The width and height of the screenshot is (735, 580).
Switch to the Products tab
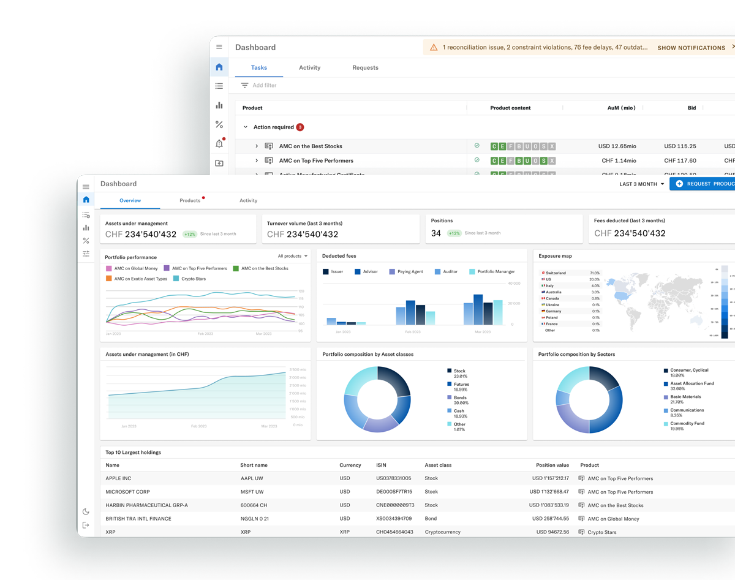tap(190, 200)
